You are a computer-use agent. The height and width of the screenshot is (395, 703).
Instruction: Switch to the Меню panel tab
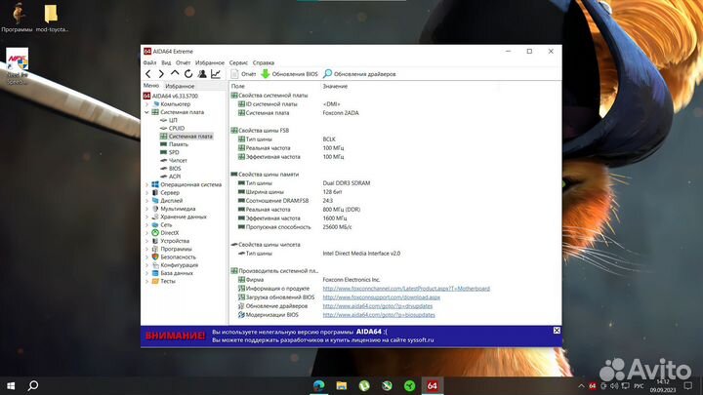click(x=151, y=86)
